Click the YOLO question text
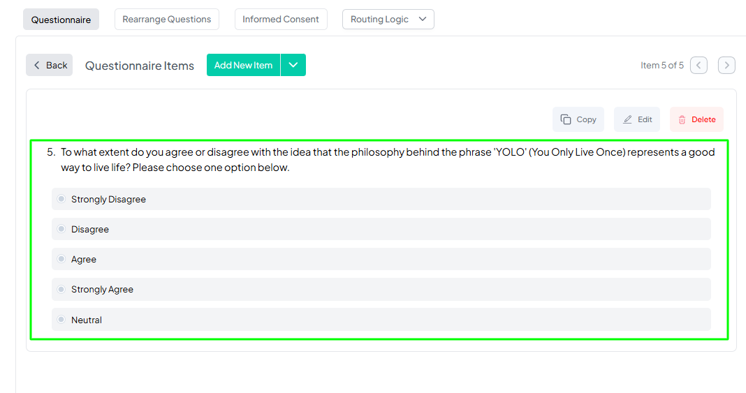The height and width of the screenshot is (393, 746). tap(388, 160)
